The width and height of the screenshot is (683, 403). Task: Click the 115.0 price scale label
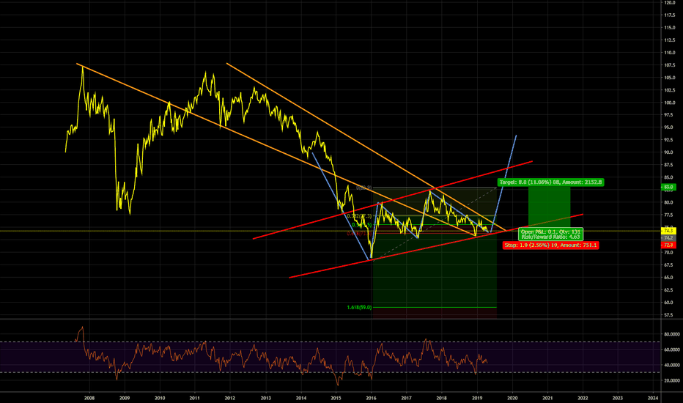click(x=670, y=28)
